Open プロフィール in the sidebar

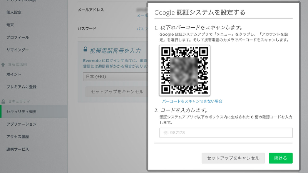point(18,37)
